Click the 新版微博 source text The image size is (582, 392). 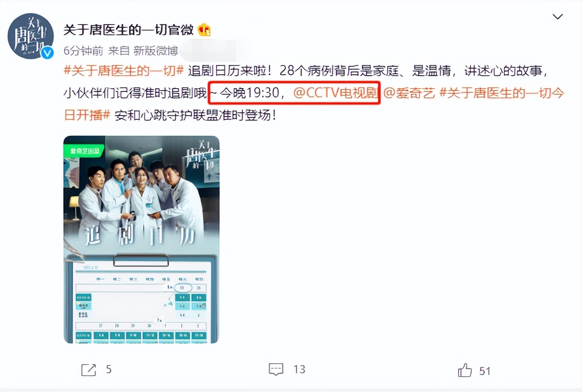pos(156,51)
